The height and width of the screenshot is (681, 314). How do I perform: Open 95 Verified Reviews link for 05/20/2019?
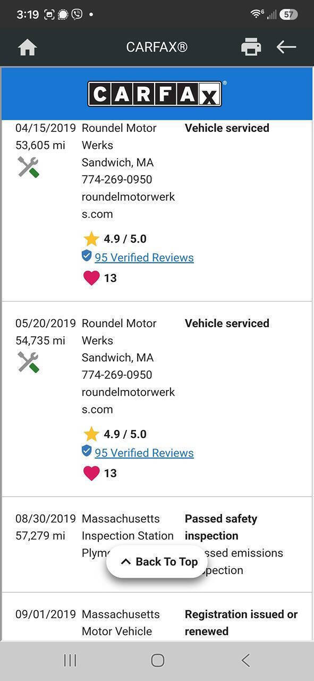[x=144, y=453]
